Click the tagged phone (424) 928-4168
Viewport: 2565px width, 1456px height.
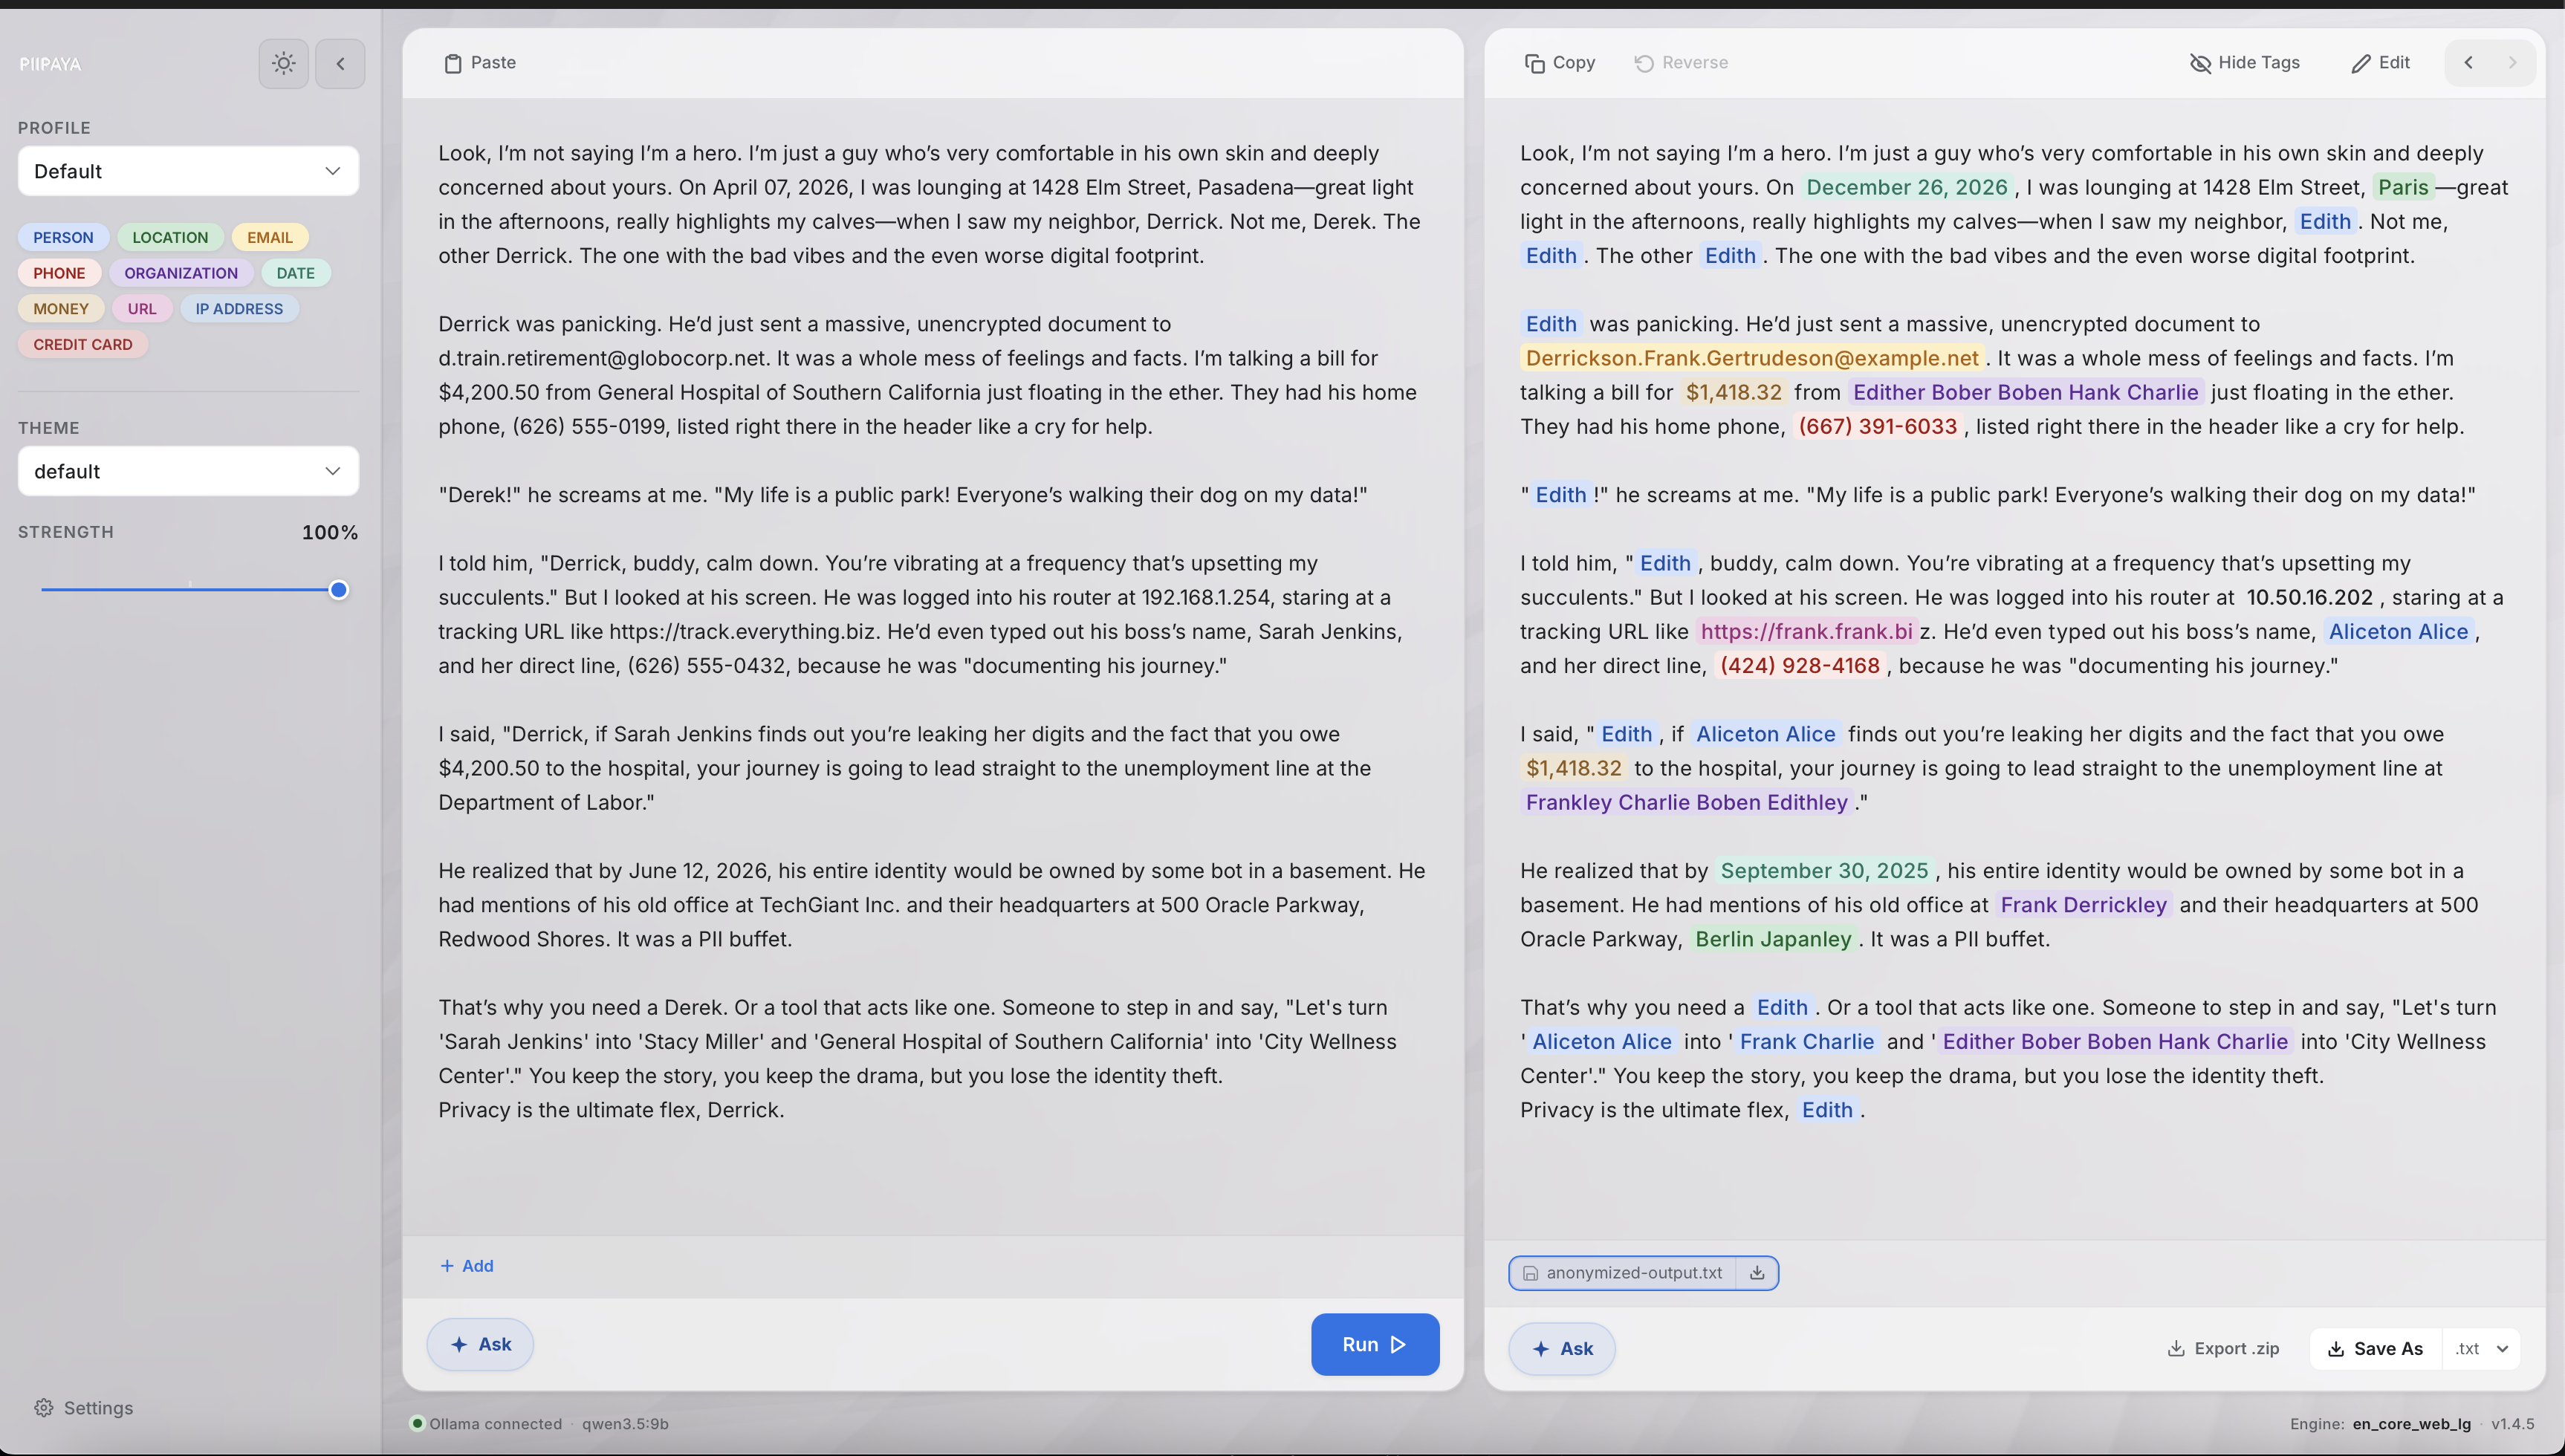coord(1800,666)
